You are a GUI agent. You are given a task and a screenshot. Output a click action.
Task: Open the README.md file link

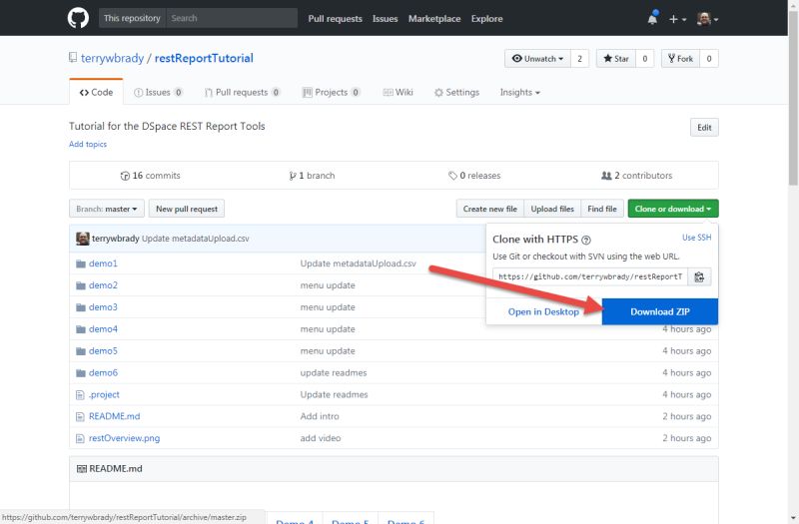click(x=114, y=416)
